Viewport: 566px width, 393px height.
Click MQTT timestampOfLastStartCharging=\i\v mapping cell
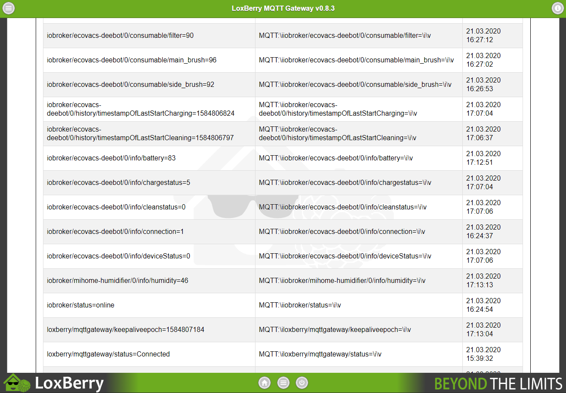tap(359, 109)
